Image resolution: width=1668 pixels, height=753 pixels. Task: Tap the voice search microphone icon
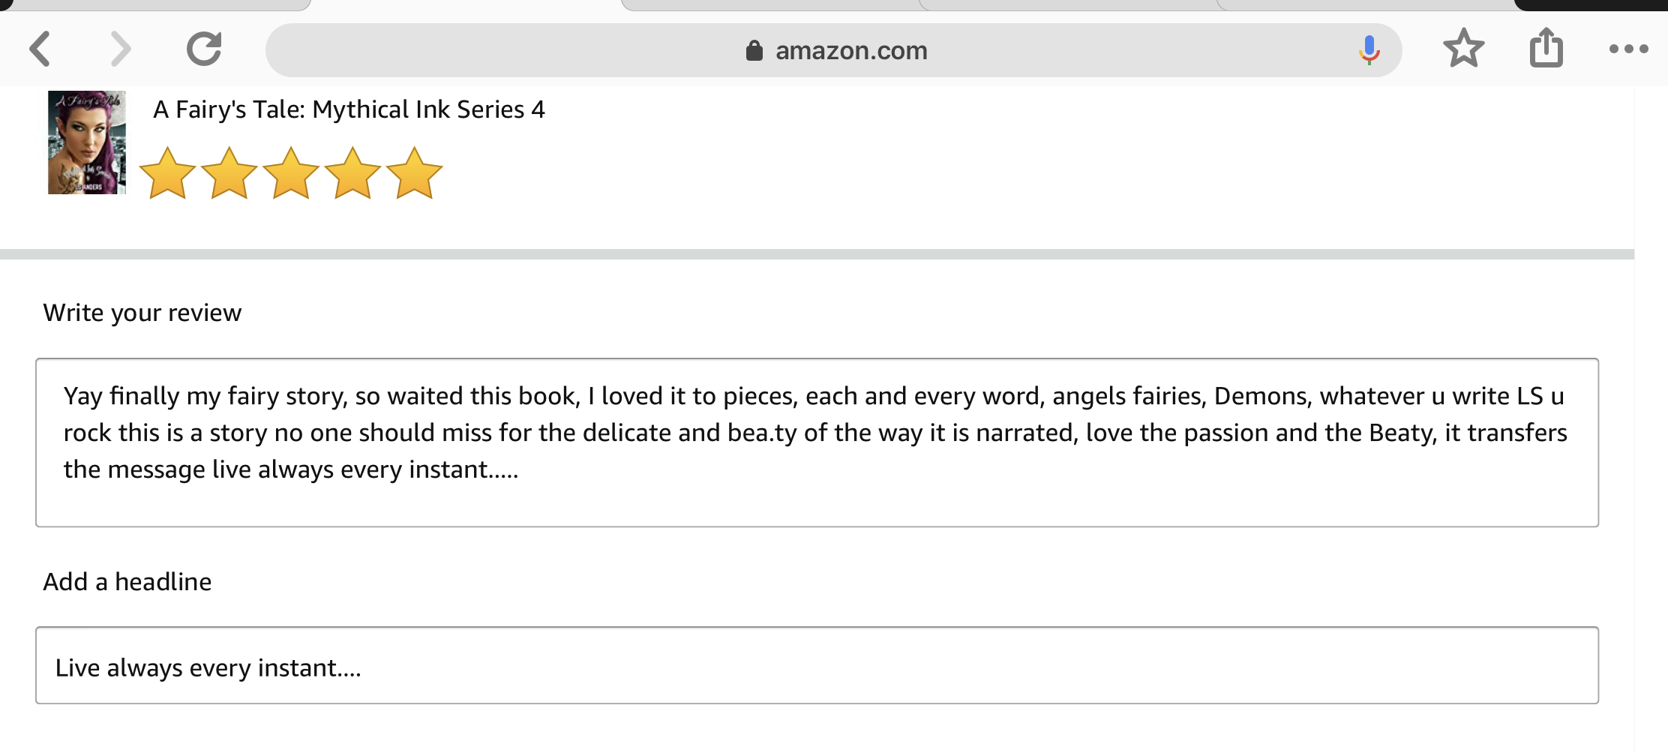[1369, 50]
